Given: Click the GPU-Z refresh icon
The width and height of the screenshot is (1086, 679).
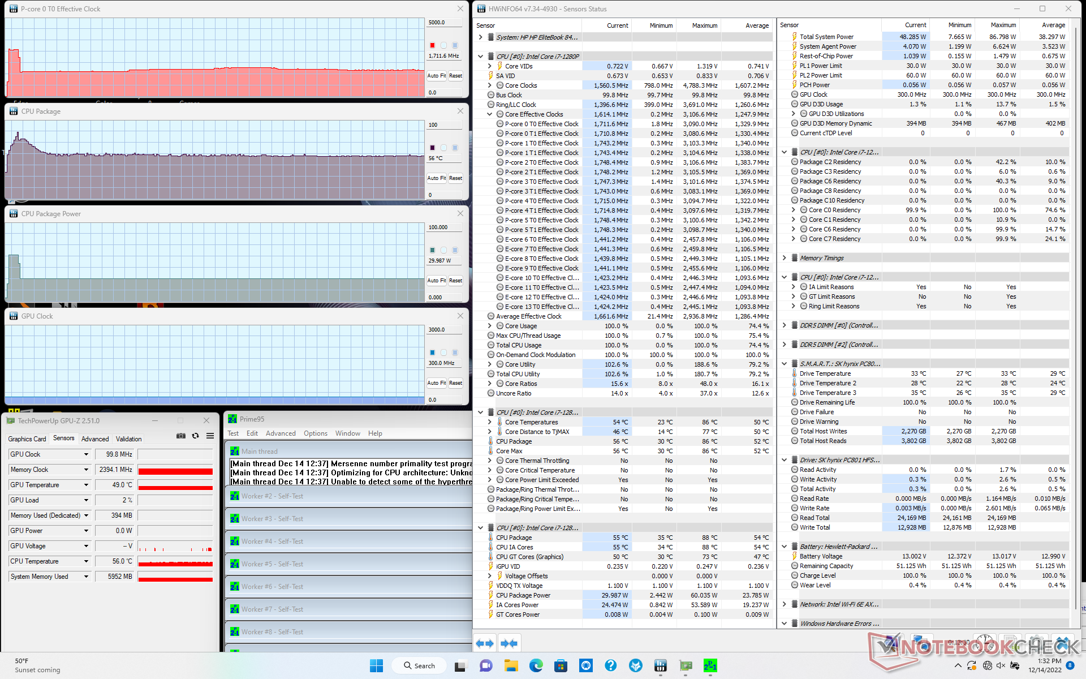Looking at the screenshot, I should pos(196,436).
